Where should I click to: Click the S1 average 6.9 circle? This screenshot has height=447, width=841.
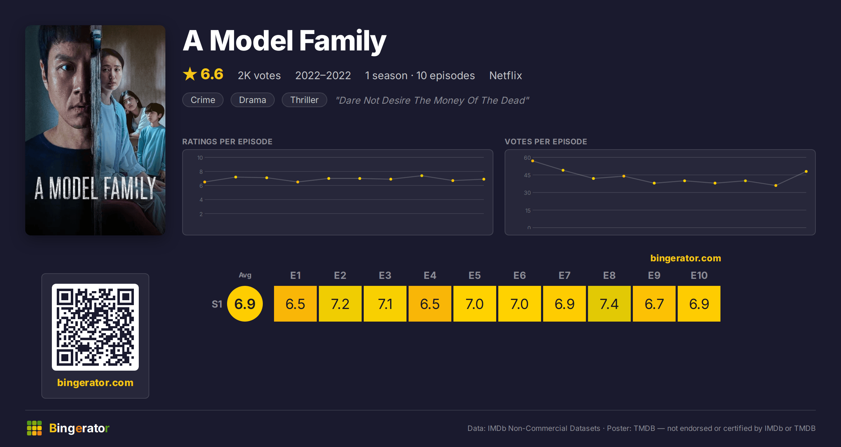[245, 304]
